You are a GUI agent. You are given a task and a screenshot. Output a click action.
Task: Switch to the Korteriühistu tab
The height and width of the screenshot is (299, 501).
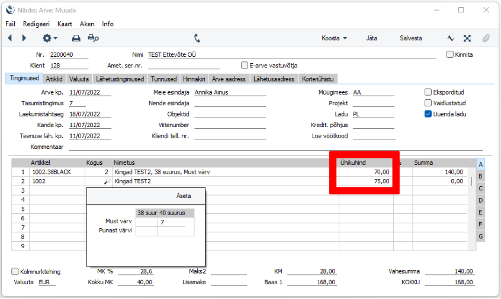coord(318,79)
